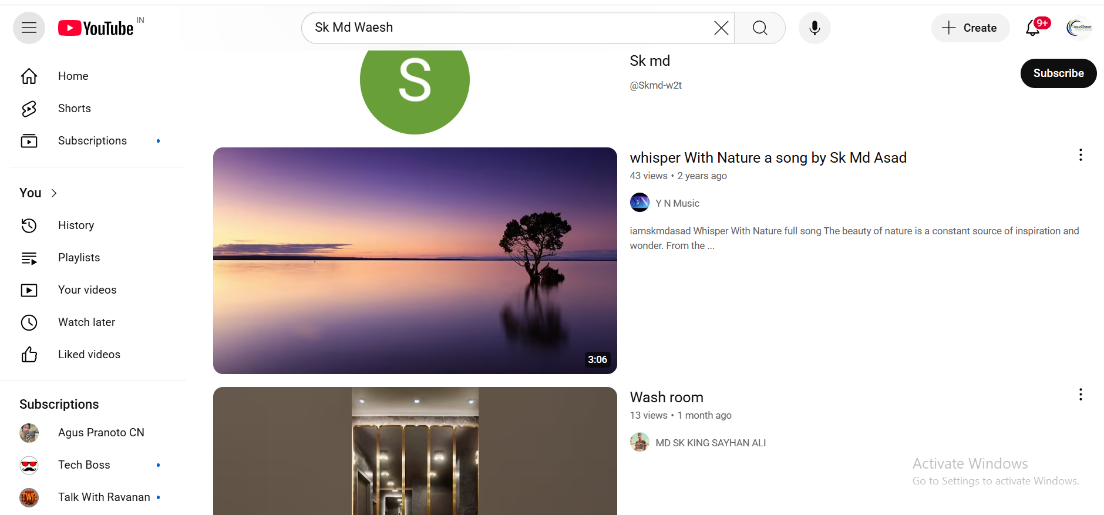The width and height of the screenshot is (1104, 515).
Task: Select Subscriptions in the sidebar
Action: click(x=92, y=141)
